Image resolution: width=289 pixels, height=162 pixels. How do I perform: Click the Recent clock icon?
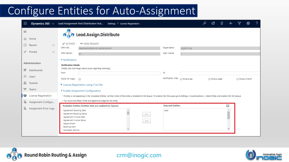click(x=25, y=45)
